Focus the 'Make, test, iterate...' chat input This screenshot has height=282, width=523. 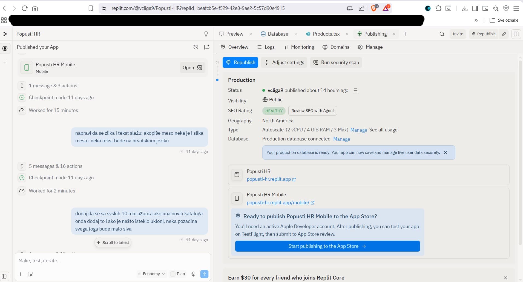[x=113, y=261]
